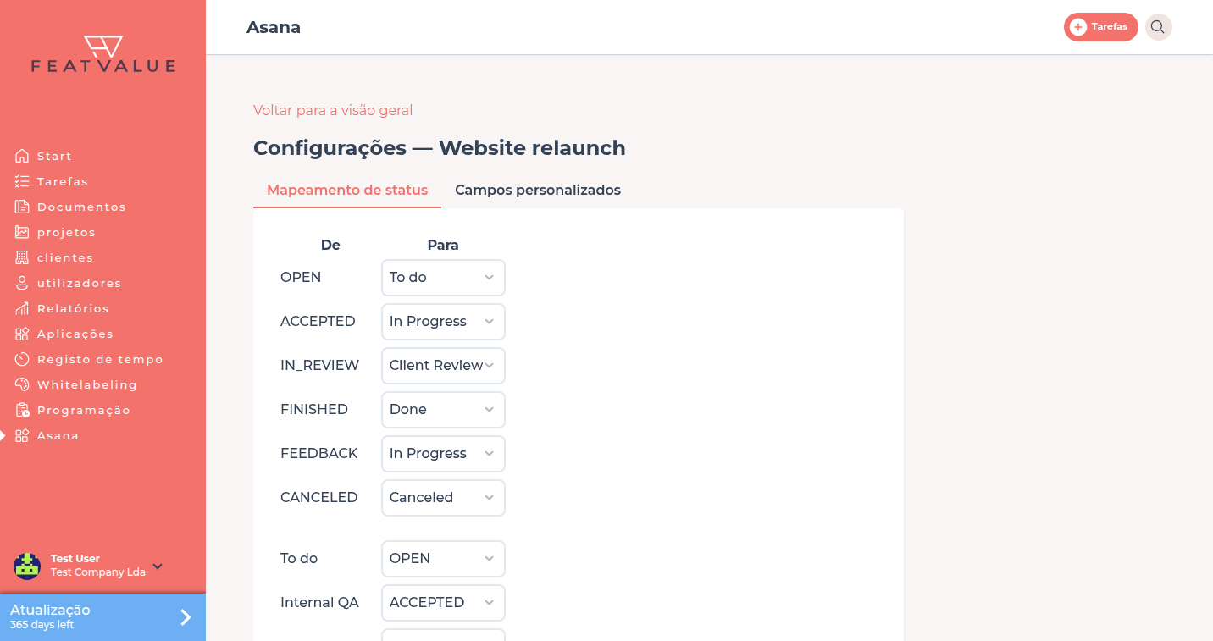The height and width of the screenshot is (641, 1213).
Task: Open Documentos section
Action: tap(81, 207)
